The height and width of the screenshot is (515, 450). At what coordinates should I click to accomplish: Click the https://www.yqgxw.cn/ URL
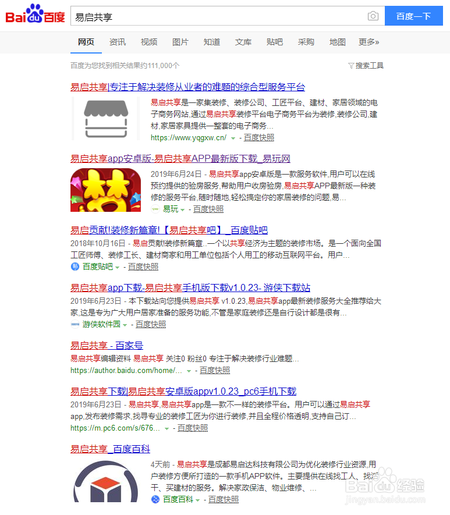click(x=189, y=137)
